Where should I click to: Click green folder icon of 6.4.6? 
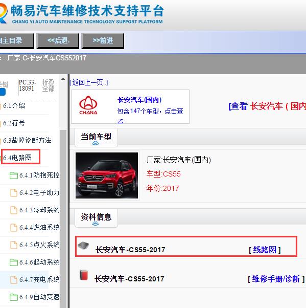[13, 262]
